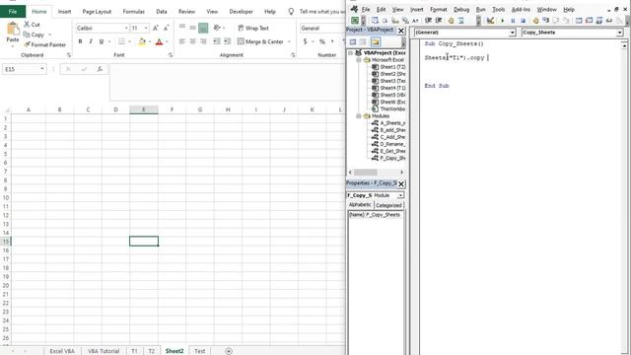Close the Project Explorer pane

[401, 31]
